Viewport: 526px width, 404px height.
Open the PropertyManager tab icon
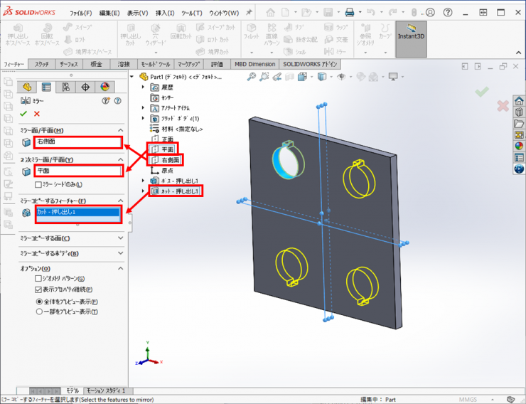coord(46,87)
